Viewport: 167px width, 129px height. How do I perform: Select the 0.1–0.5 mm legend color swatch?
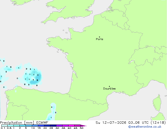coord(4,126)
